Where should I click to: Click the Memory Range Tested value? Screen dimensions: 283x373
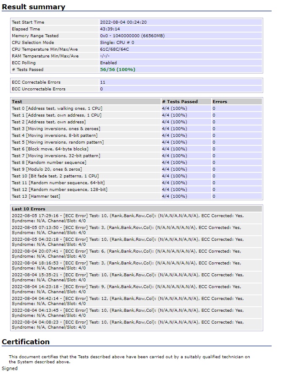tap(132, 36)
